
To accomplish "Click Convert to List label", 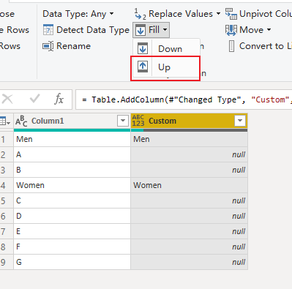I will click(266, 46).
